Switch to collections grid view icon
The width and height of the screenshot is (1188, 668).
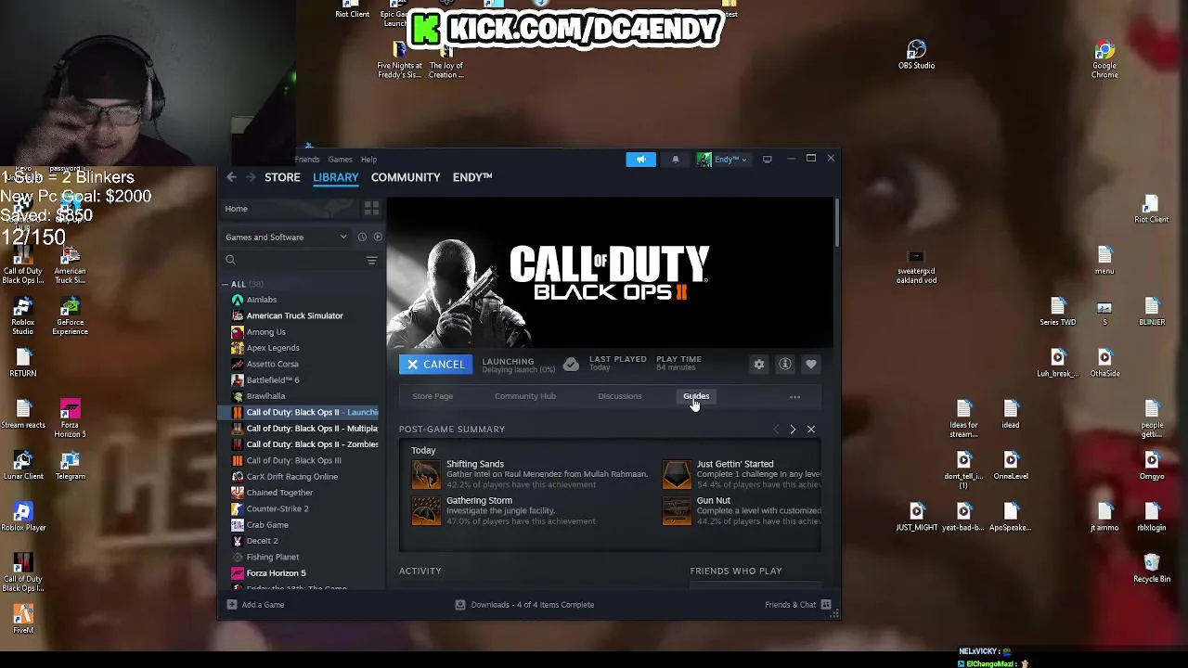[x=371, y=209]
